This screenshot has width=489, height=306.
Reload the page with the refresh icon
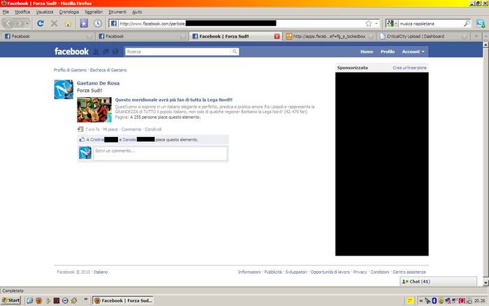(x=41, y=23)
